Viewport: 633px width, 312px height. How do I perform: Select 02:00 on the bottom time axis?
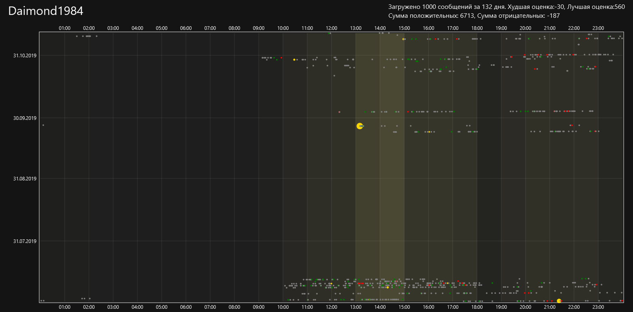[x=89, y=307]
